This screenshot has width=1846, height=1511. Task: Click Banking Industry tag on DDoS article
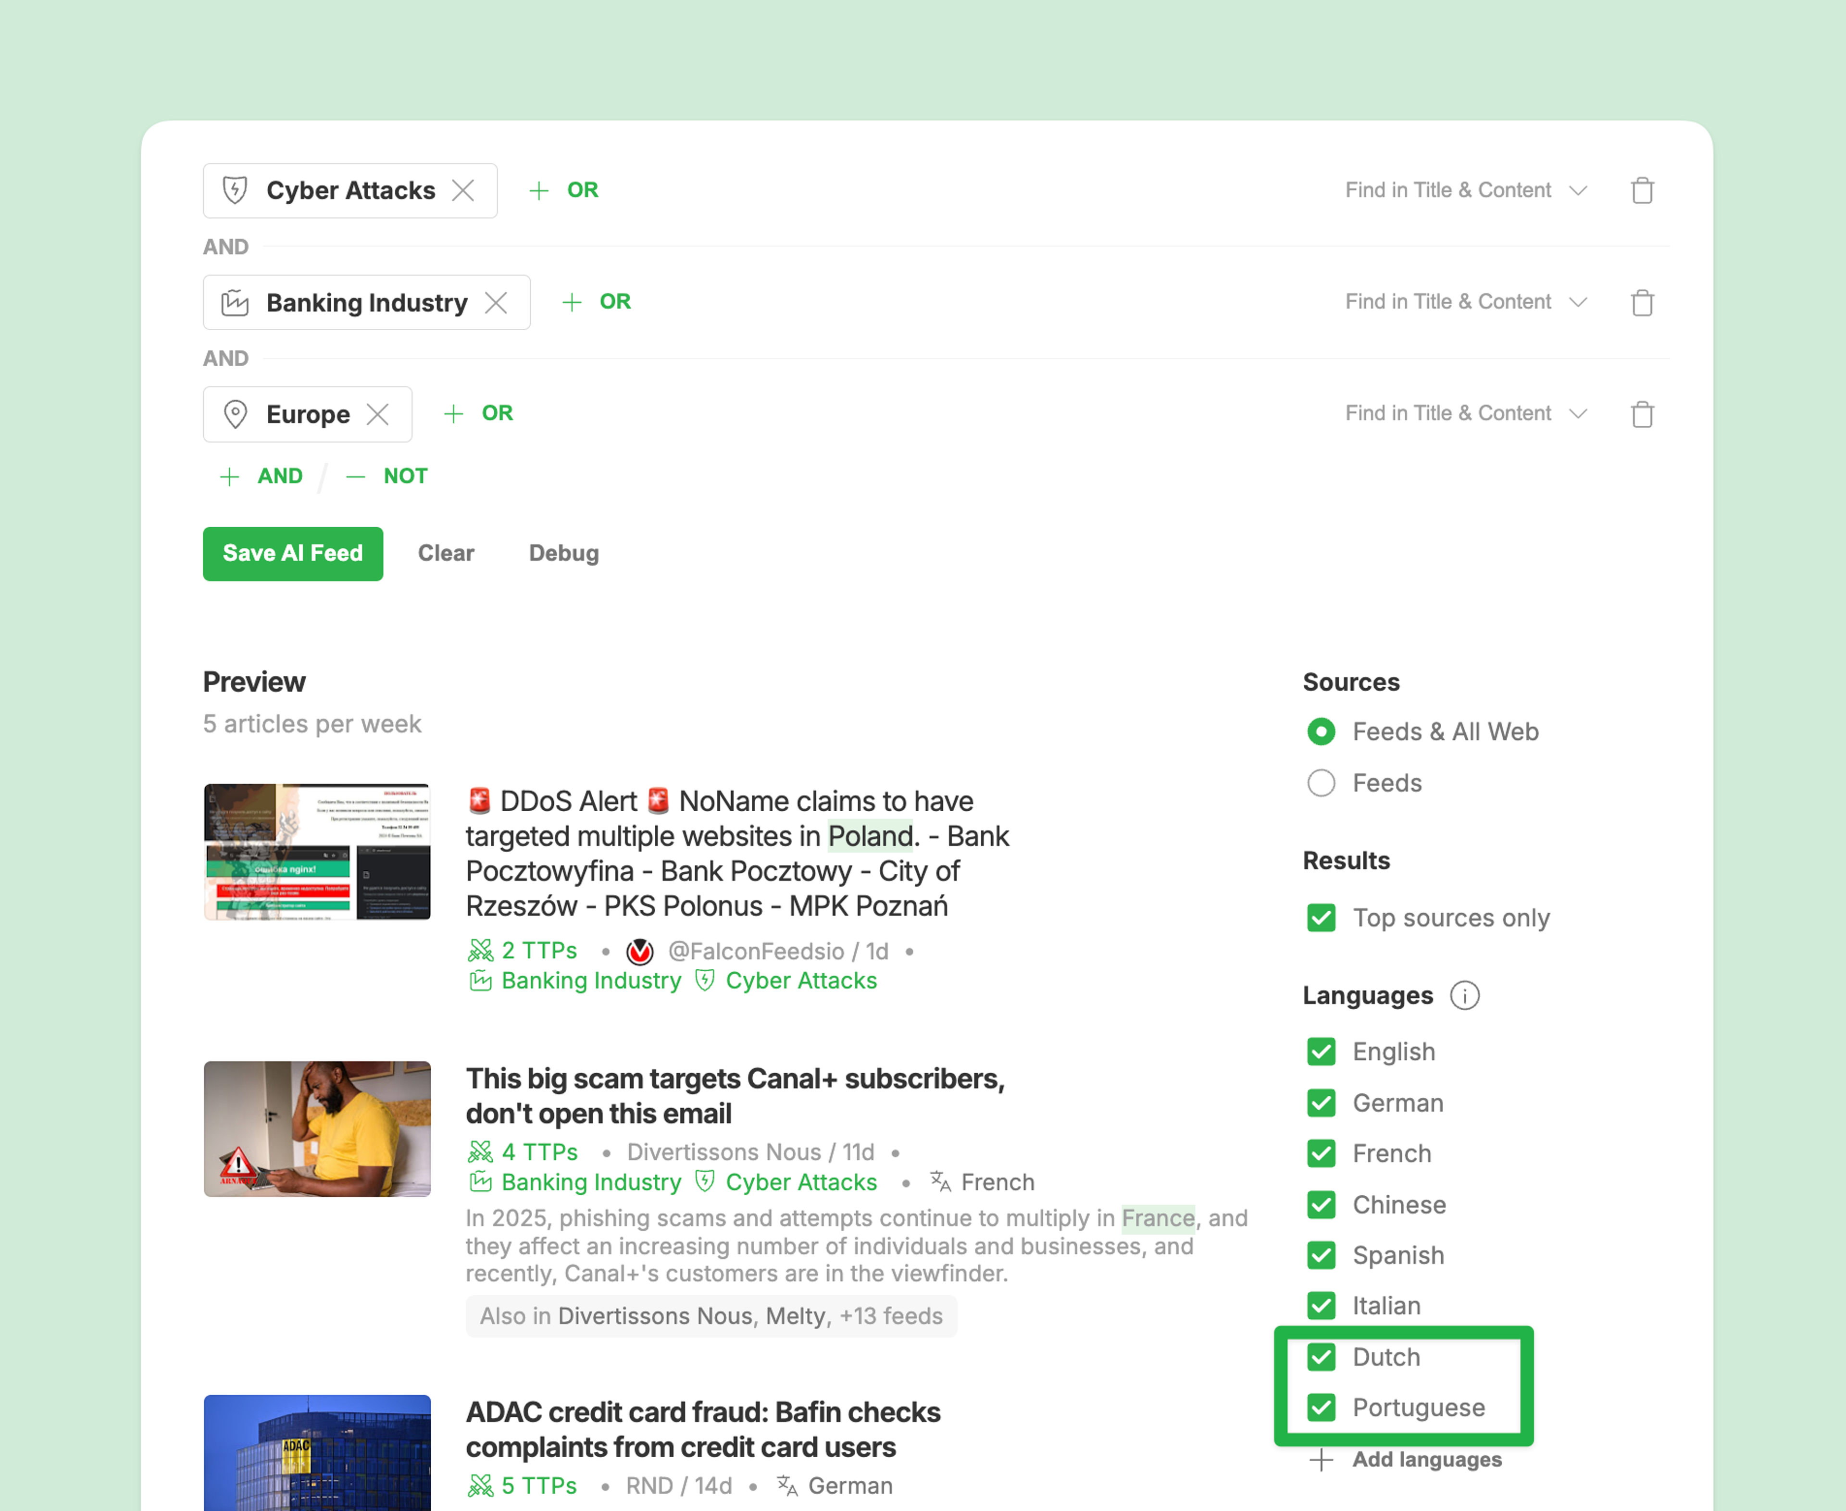pos(574,981)
